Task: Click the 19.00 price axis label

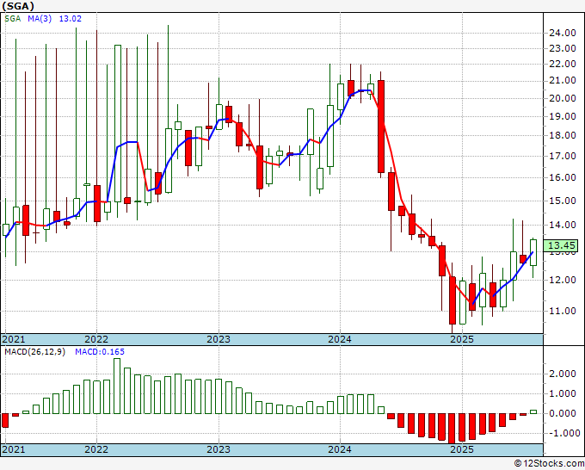Action: coord(563,116)
